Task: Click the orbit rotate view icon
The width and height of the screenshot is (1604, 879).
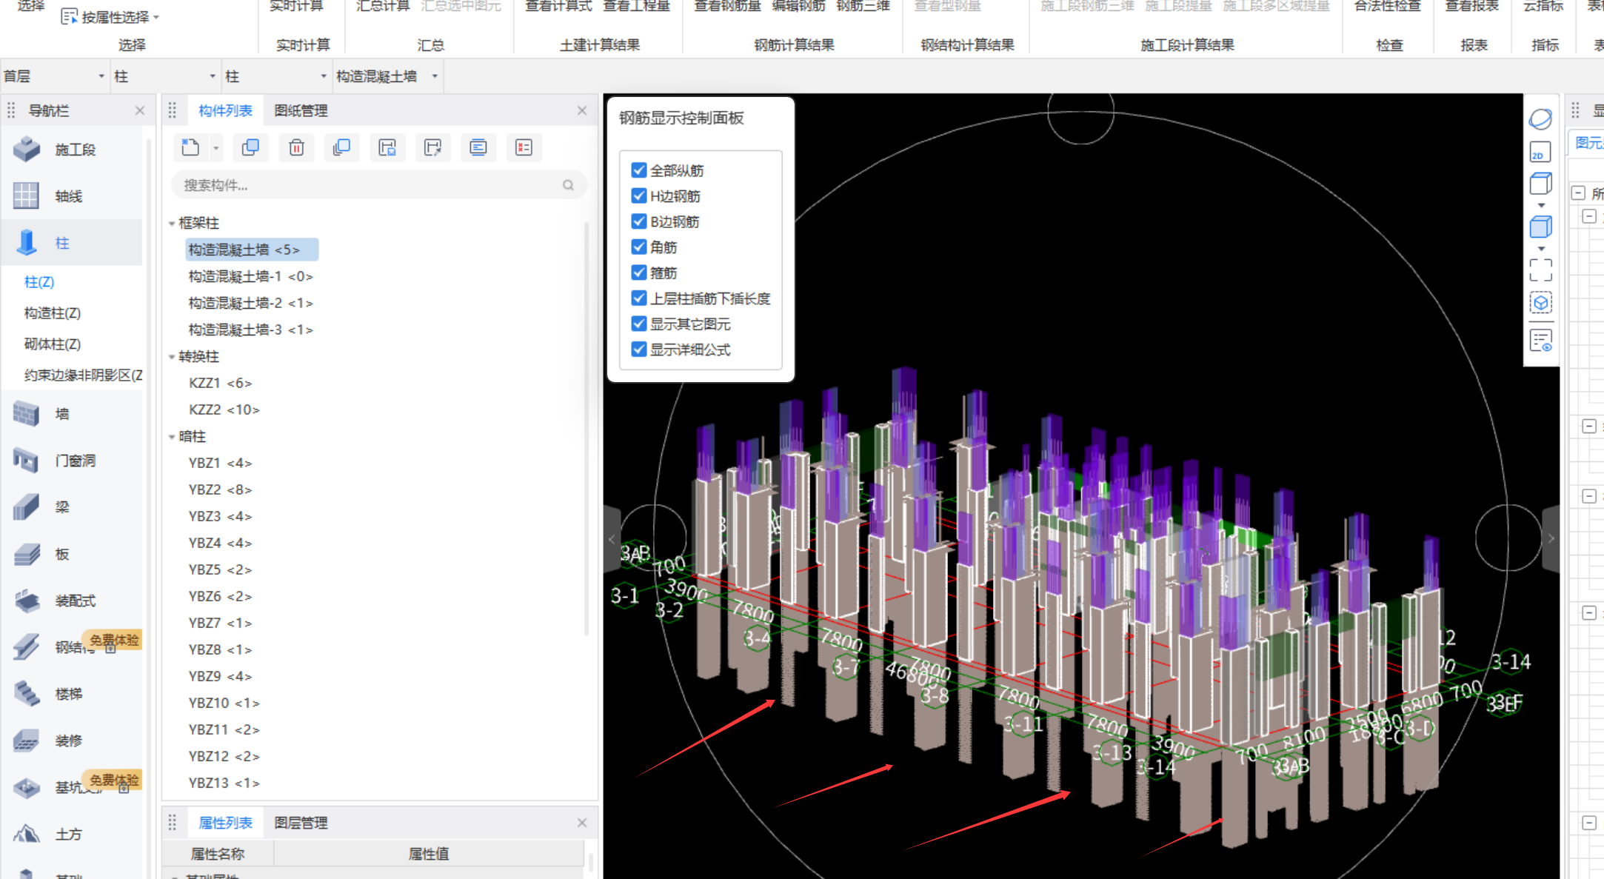Action: pos(1540,118)
